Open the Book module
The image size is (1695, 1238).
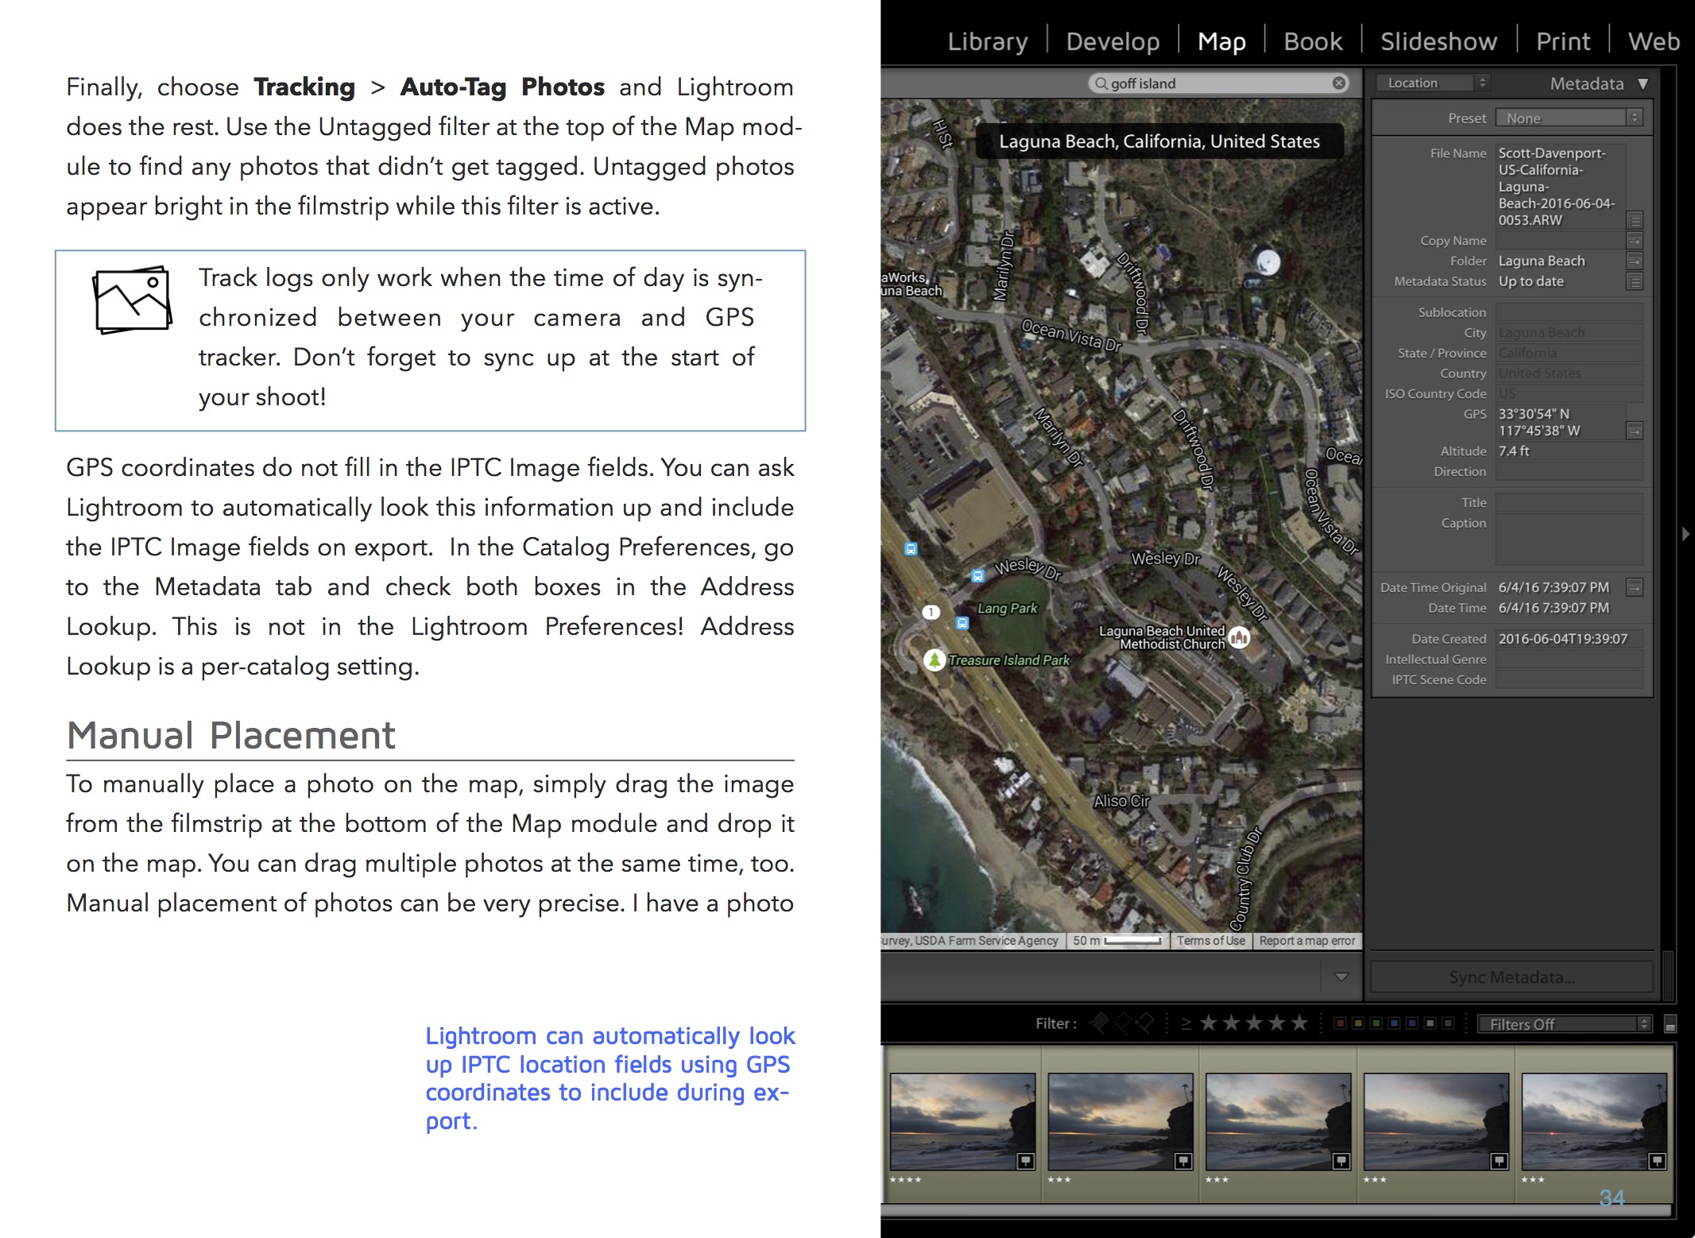(1313, 41)
